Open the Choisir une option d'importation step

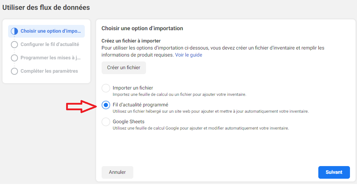pyautogui.click(x=46, y=31)
